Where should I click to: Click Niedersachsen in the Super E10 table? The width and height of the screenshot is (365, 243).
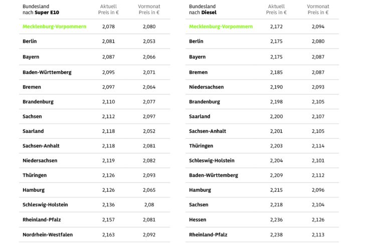[x=40, y=160]
